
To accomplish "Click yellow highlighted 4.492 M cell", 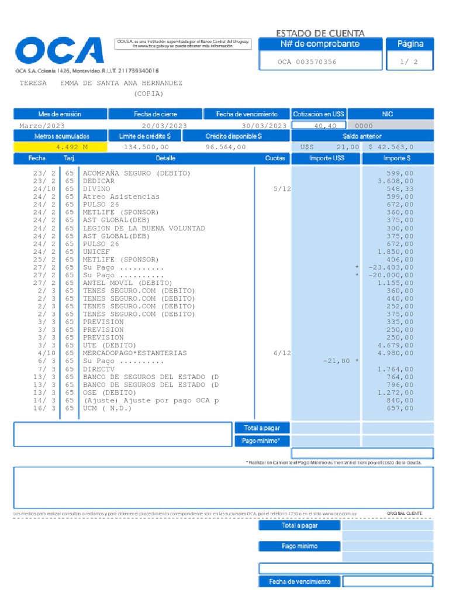I will coord(60,147).
